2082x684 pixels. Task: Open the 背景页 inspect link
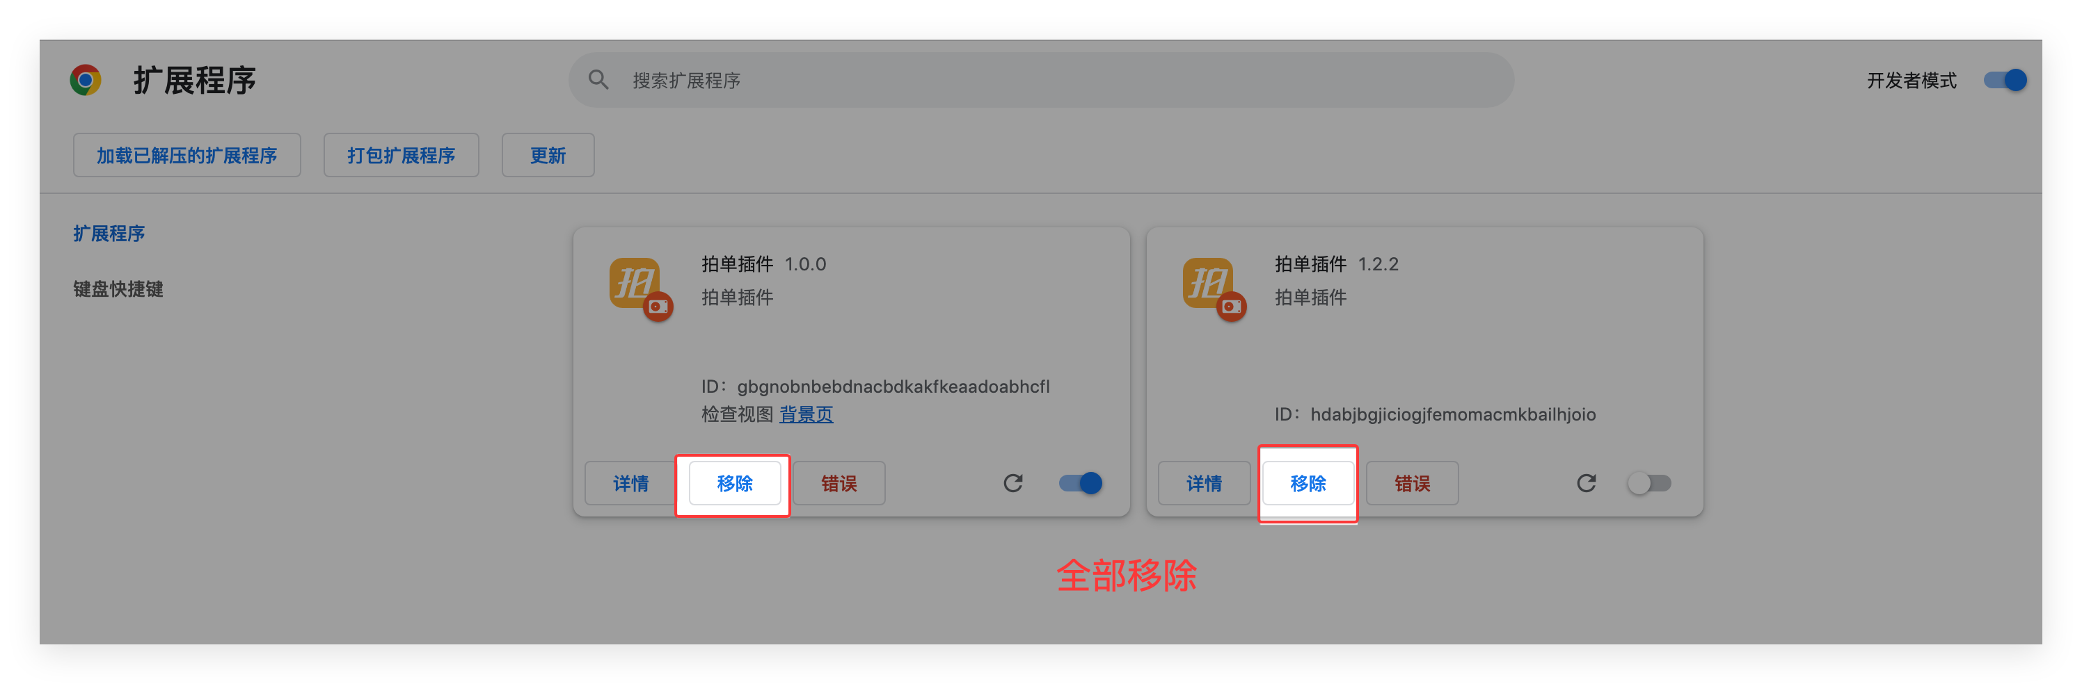pos(806,414)
